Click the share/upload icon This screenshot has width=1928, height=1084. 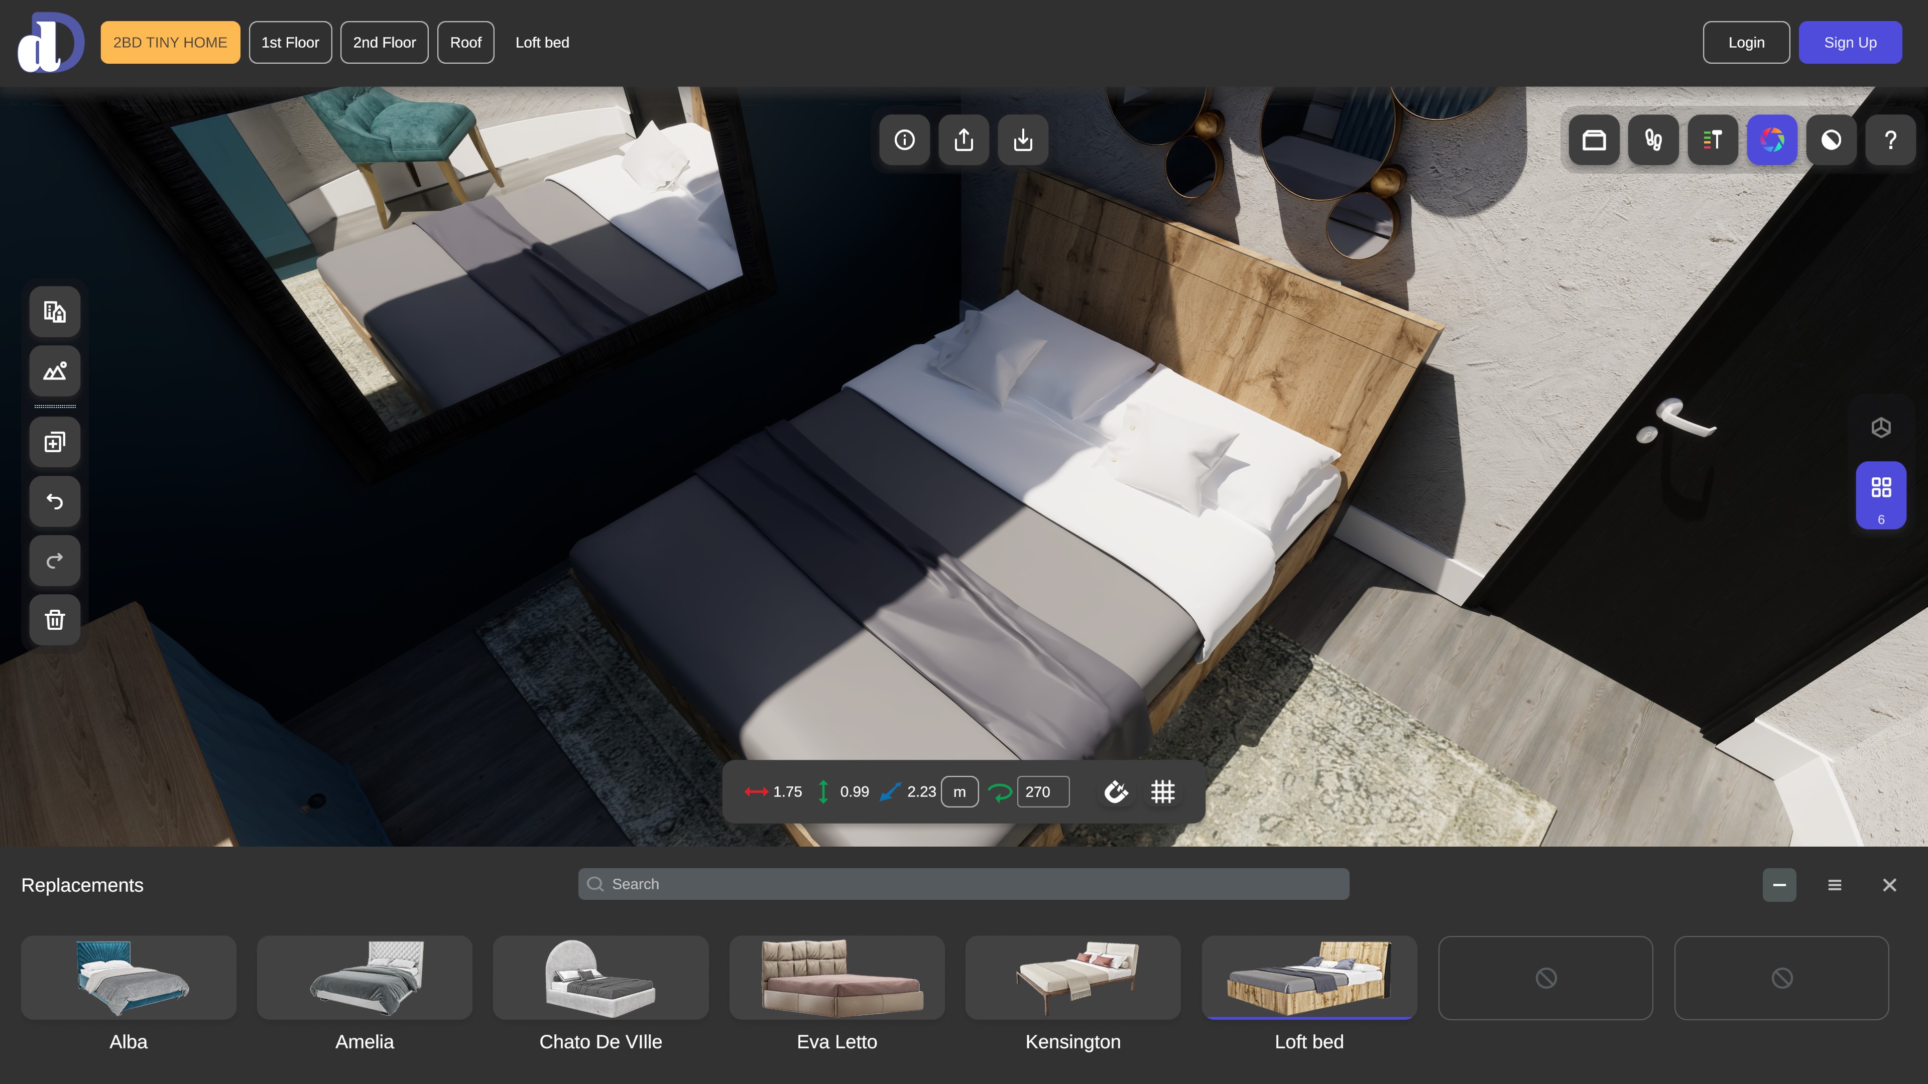tap(963, 140)
